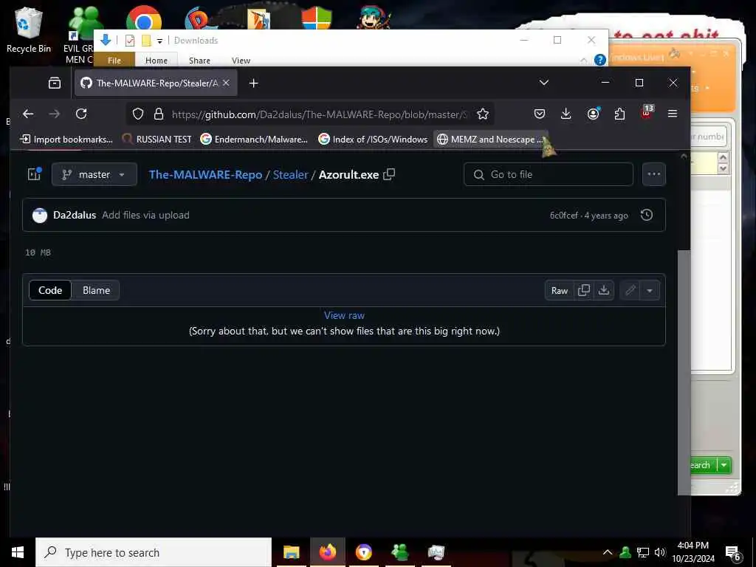Screen dimensions: 756x567
Task: Open a new Firefox tab
Action: click(x=254, y=83)
